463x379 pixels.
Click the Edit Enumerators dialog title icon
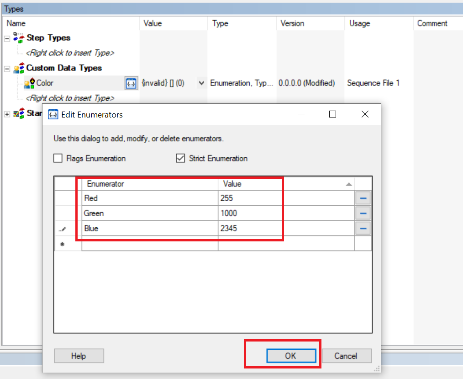(x=53, y=114)
